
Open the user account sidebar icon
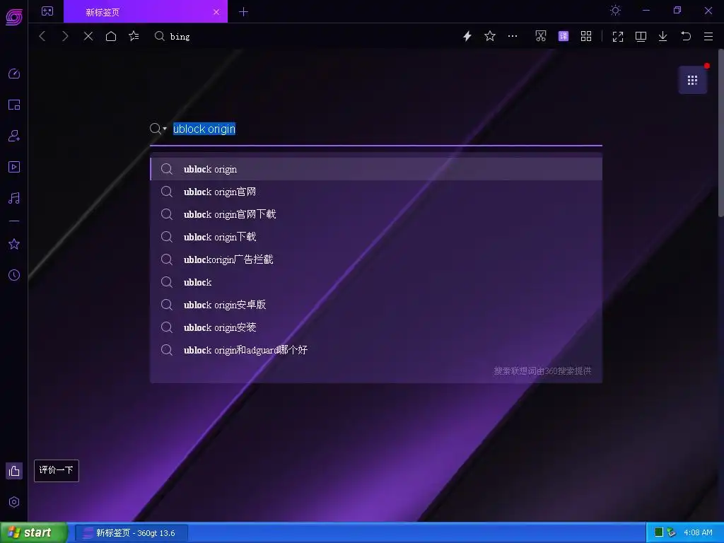click(x=14, y=136)
